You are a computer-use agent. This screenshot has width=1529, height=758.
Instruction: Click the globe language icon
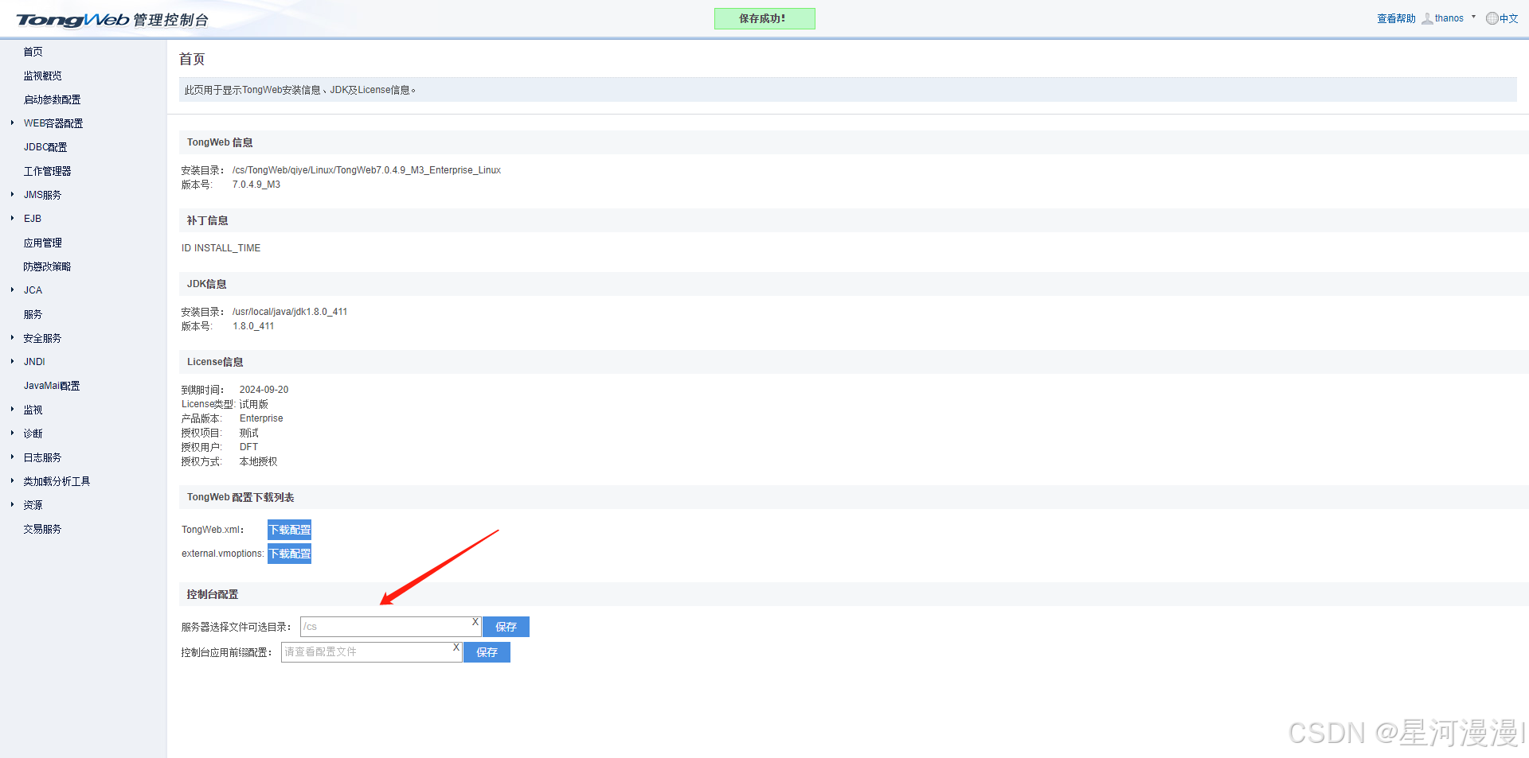tap(1492, 18)
